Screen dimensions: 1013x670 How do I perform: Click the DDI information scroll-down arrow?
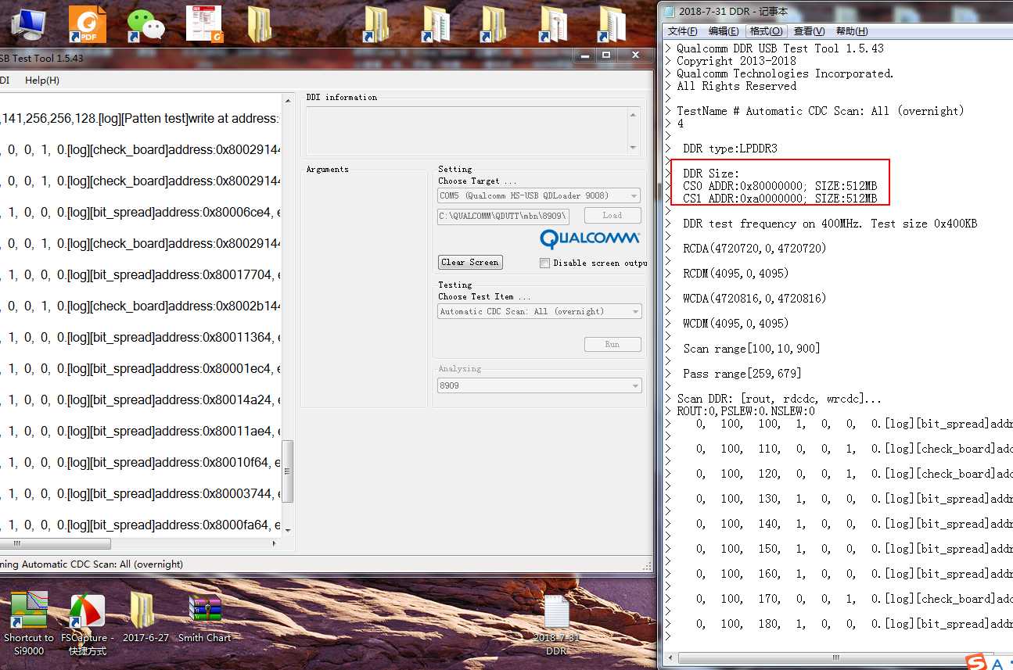634,147
